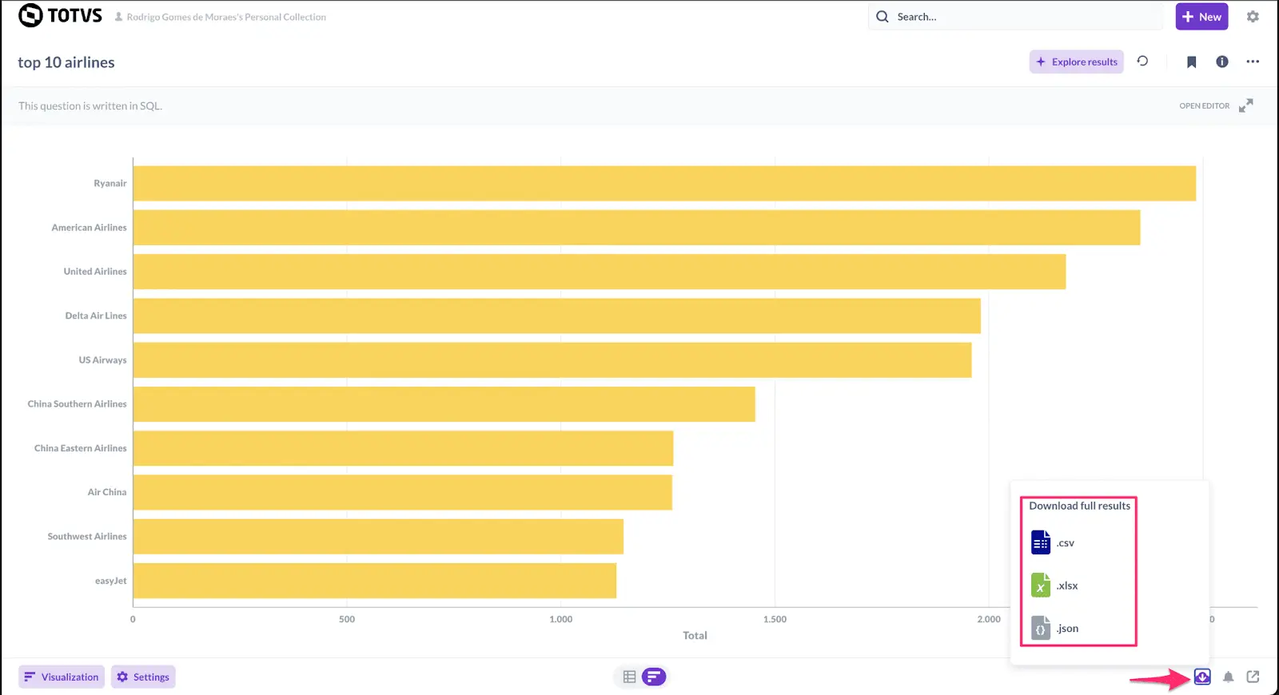The image size is (1279, 695).
Task: Click the 'China Southern Airlines' axis label
Action: (77, 404)
